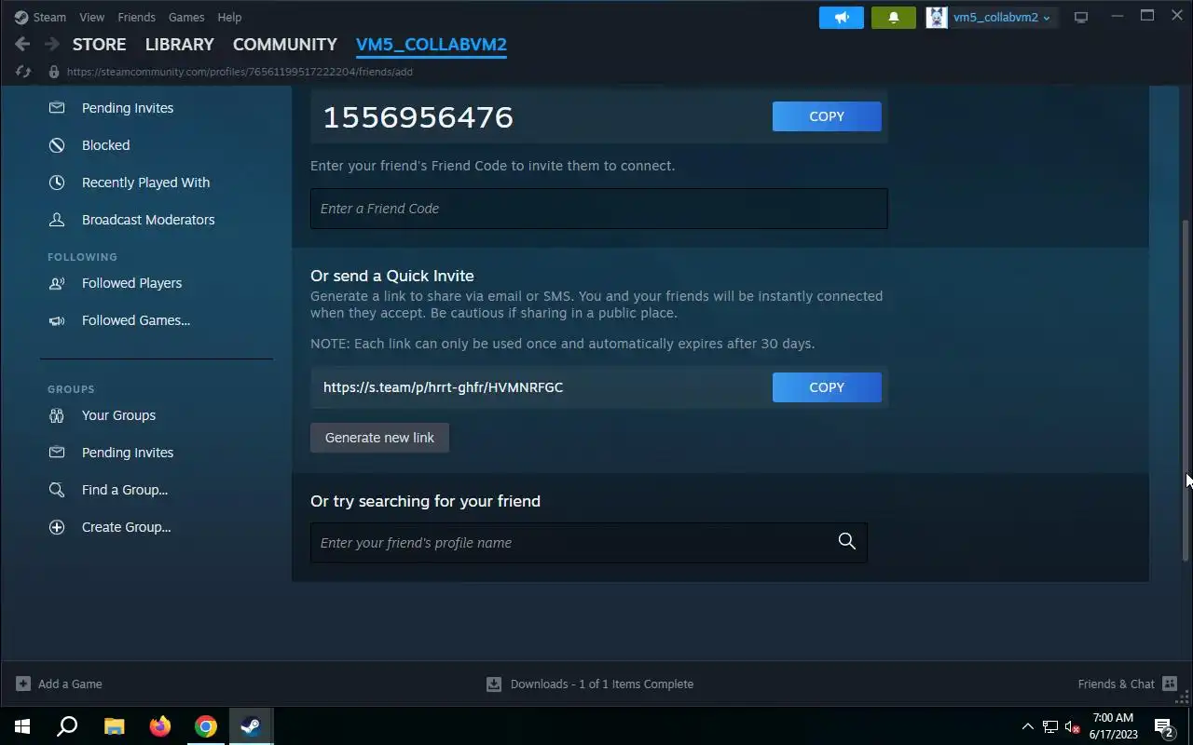Click the person icon for Broadcast Moderators
Image resolution: width=1193 pixels, height=745 pixels.
(57, 220)
